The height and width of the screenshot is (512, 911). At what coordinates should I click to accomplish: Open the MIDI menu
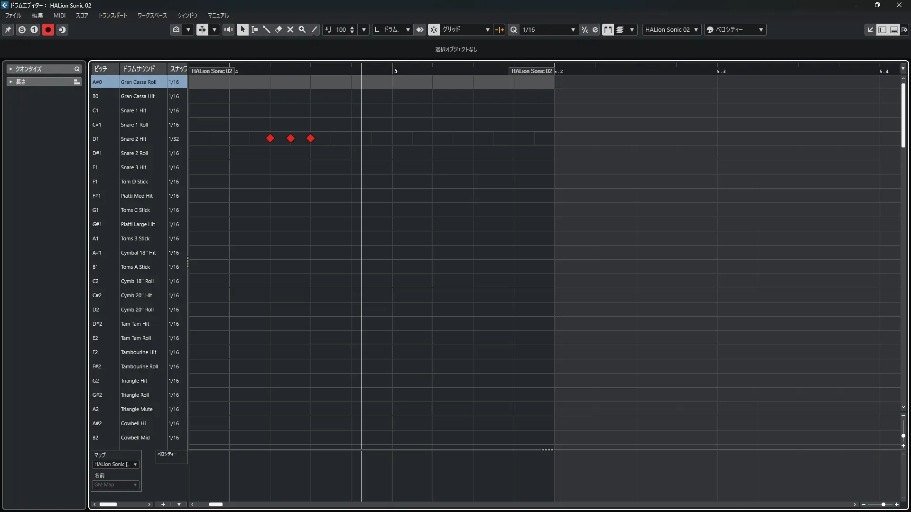(x=59, y=15)
